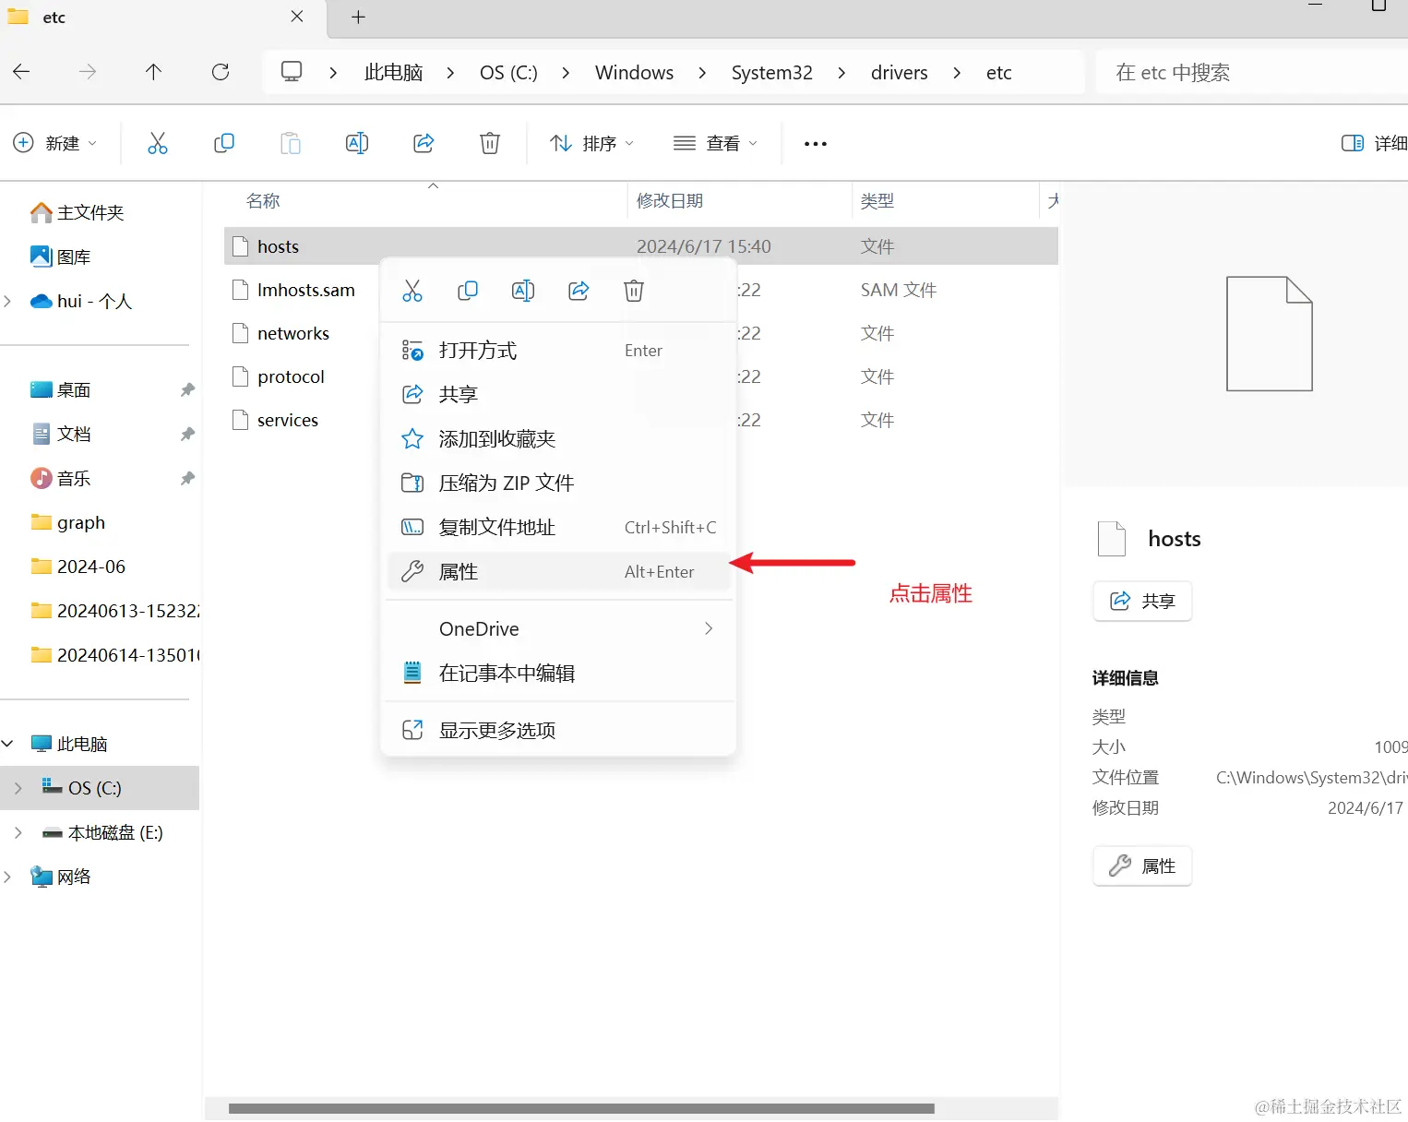This screenshot has width=1408, height=1122.
Task: Click the toolbar Share icon
Action: pos(424,143)
